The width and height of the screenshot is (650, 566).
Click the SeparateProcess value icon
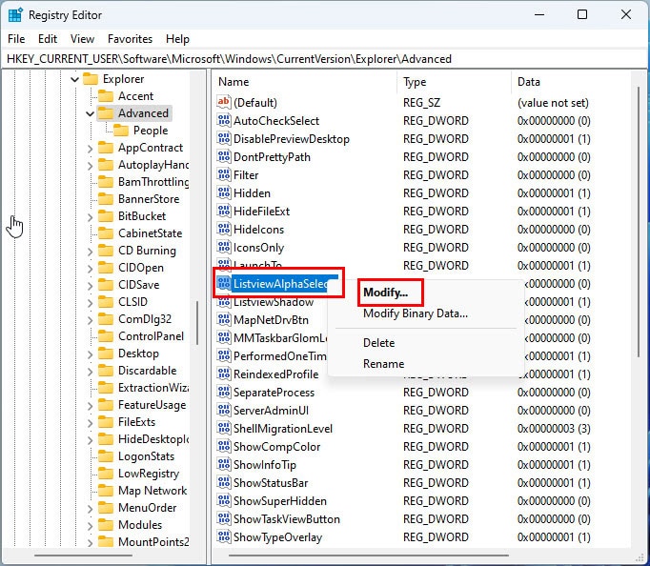[x=224, y=392]
